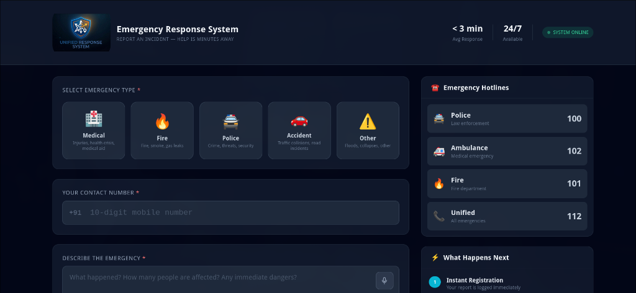Click the 'Instant Registration' step title
The image size is (636, 293).
[475, 280]
